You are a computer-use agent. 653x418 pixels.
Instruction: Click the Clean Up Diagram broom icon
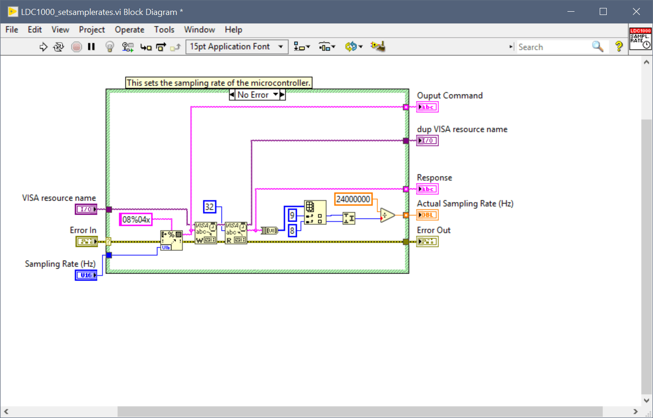[378, 46]
